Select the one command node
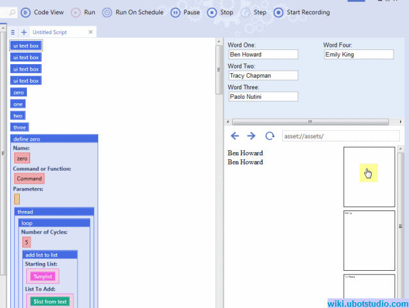The image size is (409, 308). [18, 104]
